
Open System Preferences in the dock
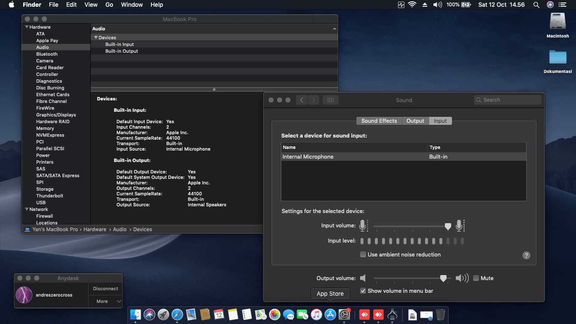(345, 314)
